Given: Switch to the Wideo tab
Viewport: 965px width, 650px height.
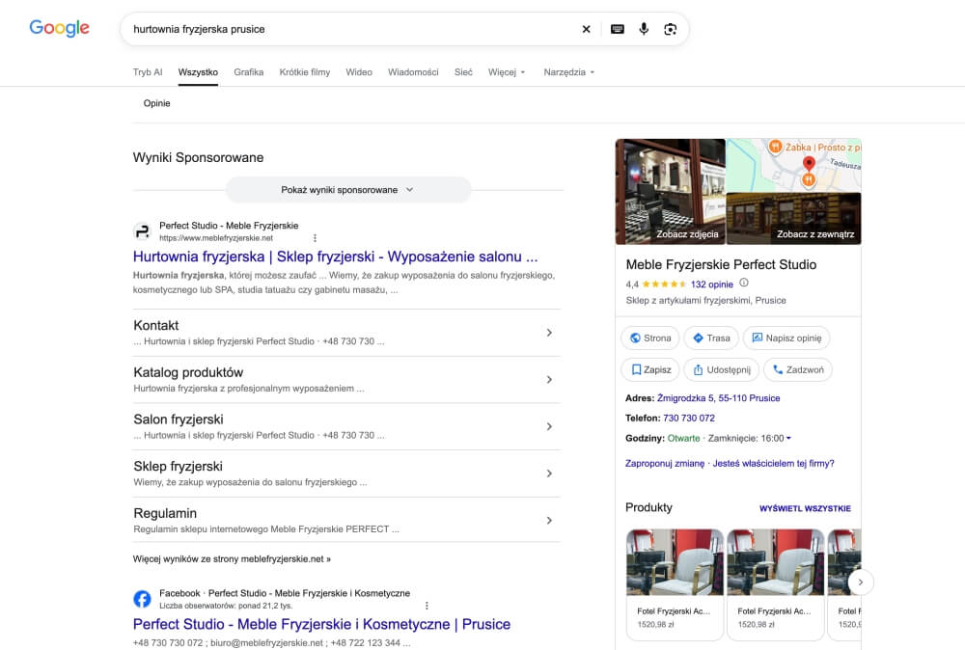Looking at the screenshot, I should pos(359,72).
